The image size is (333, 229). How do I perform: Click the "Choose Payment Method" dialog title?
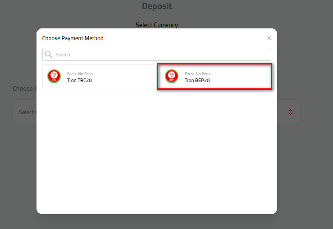point(73,38)
